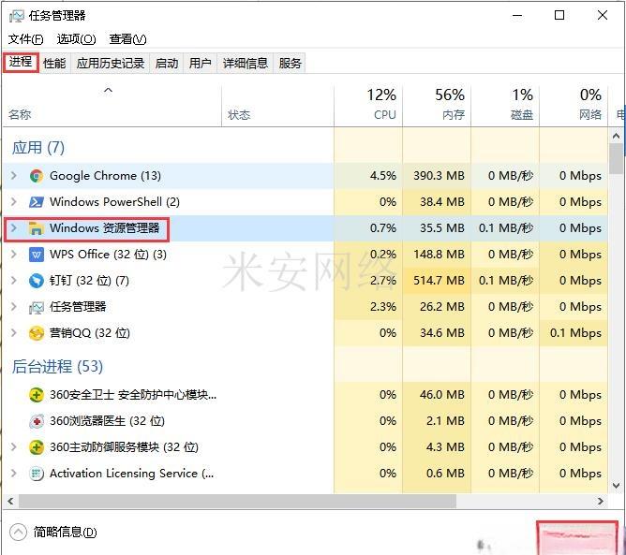626x555 pixels.
Task: Switch to the 启动 tab
Action: [x=167, y=63]
